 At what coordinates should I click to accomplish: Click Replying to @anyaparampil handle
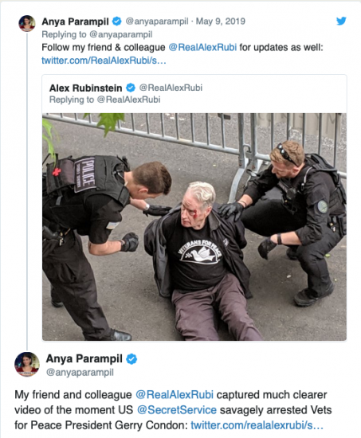click(121, 34)
